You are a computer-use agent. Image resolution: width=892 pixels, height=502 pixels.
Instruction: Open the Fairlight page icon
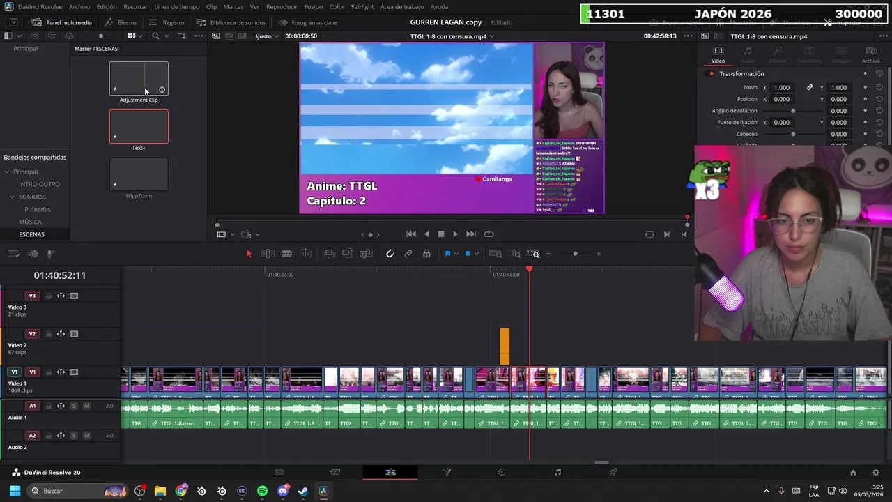pos(557,472)
